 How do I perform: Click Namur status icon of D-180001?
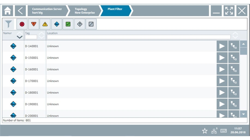[13, 93]
